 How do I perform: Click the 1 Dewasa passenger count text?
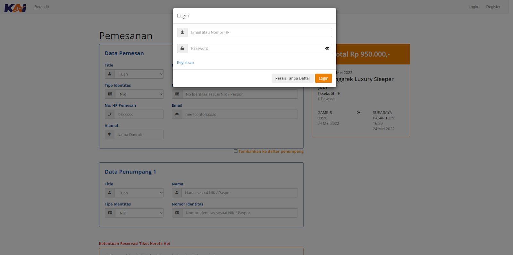click(326, 99)
